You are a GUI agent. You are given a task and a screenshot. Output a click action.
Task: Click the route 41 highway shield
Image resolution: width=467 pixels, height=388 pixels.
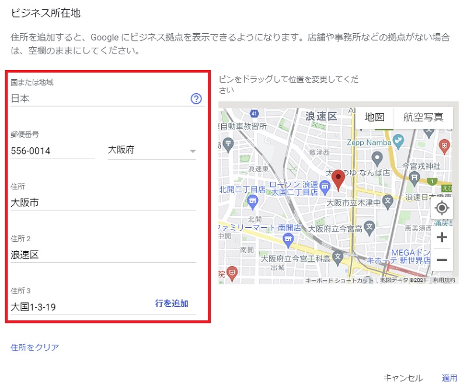click(254, 113)
